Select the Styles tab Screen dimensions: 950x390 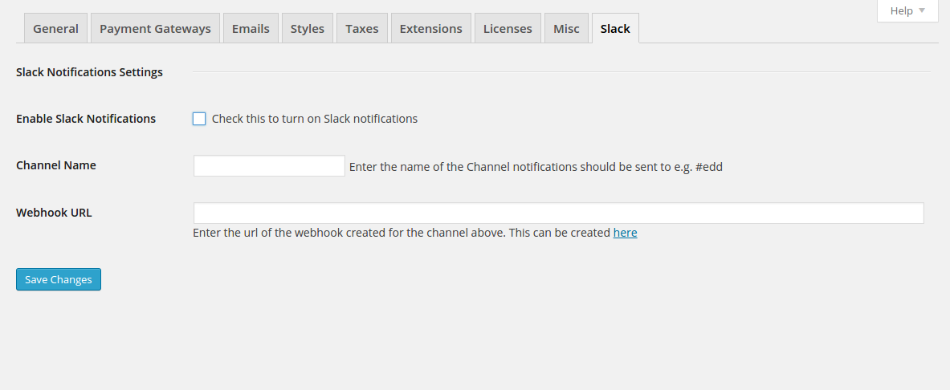tap(308, 28)
